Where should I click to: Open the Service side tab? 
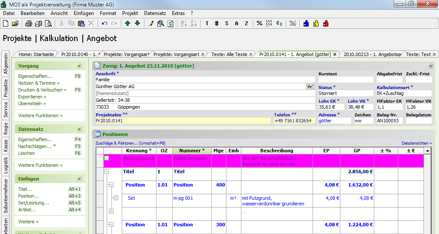click(6, 110)
